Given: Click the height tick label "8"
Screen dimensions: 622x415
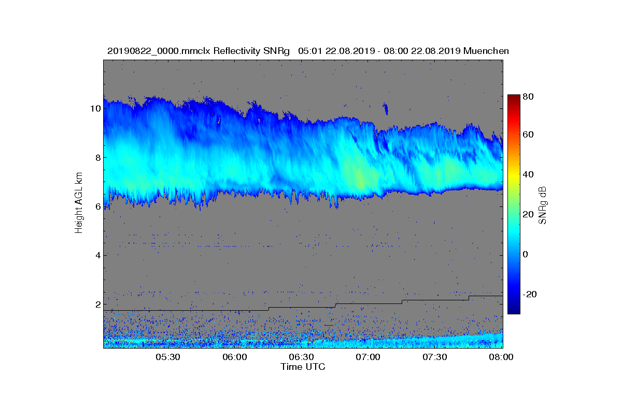Looking at the screenshot, I should click(97, 157).
